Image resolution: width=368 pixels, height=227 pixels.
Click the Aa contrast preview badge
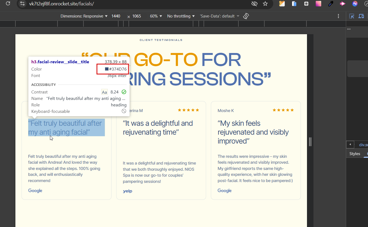pos(104,92)
